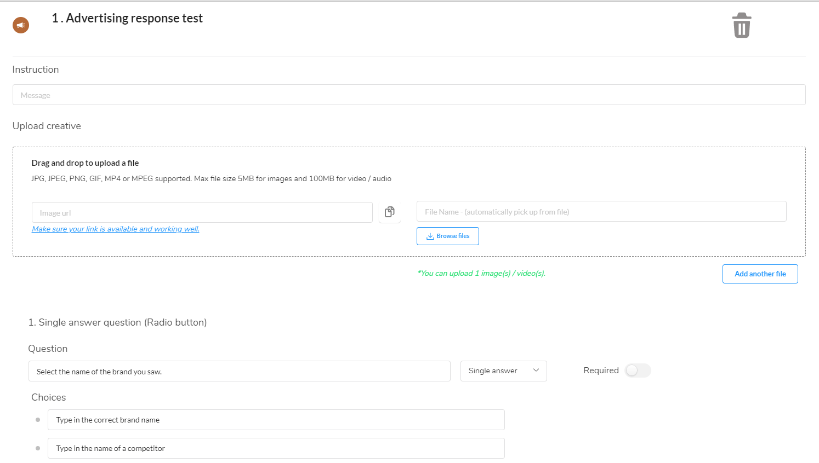Click the File Name input field
This screenshot has height=463, width=819.
coord(601,211)
